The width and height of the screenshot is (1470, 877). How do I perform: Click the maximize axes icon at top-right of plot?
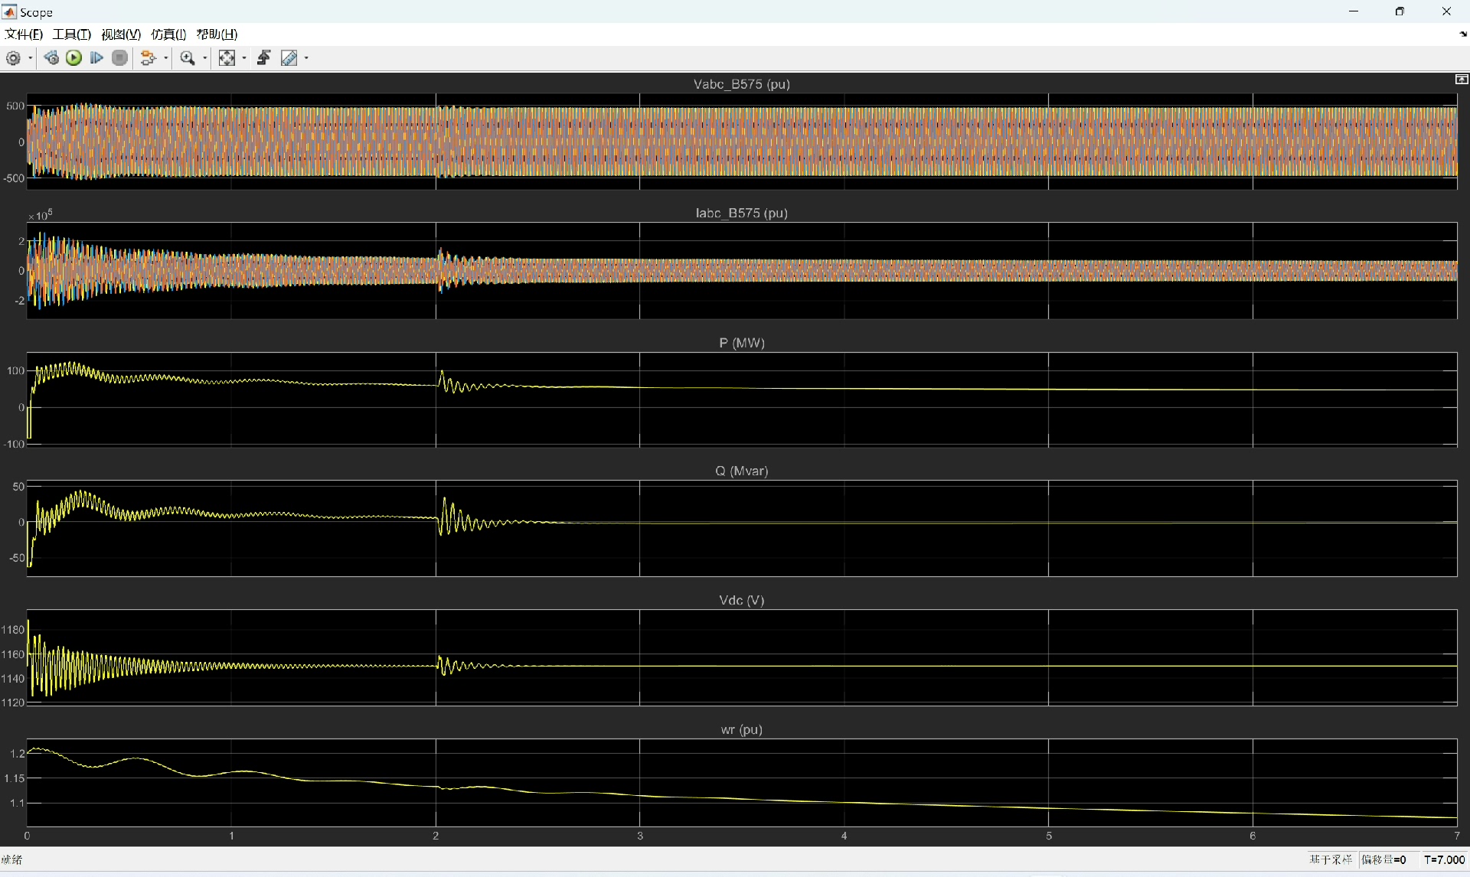[1461, 80]
